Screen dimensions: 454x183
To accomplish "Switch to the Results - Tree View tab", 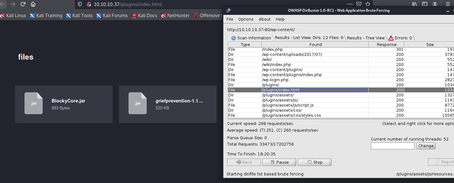I will click(366, 38).
